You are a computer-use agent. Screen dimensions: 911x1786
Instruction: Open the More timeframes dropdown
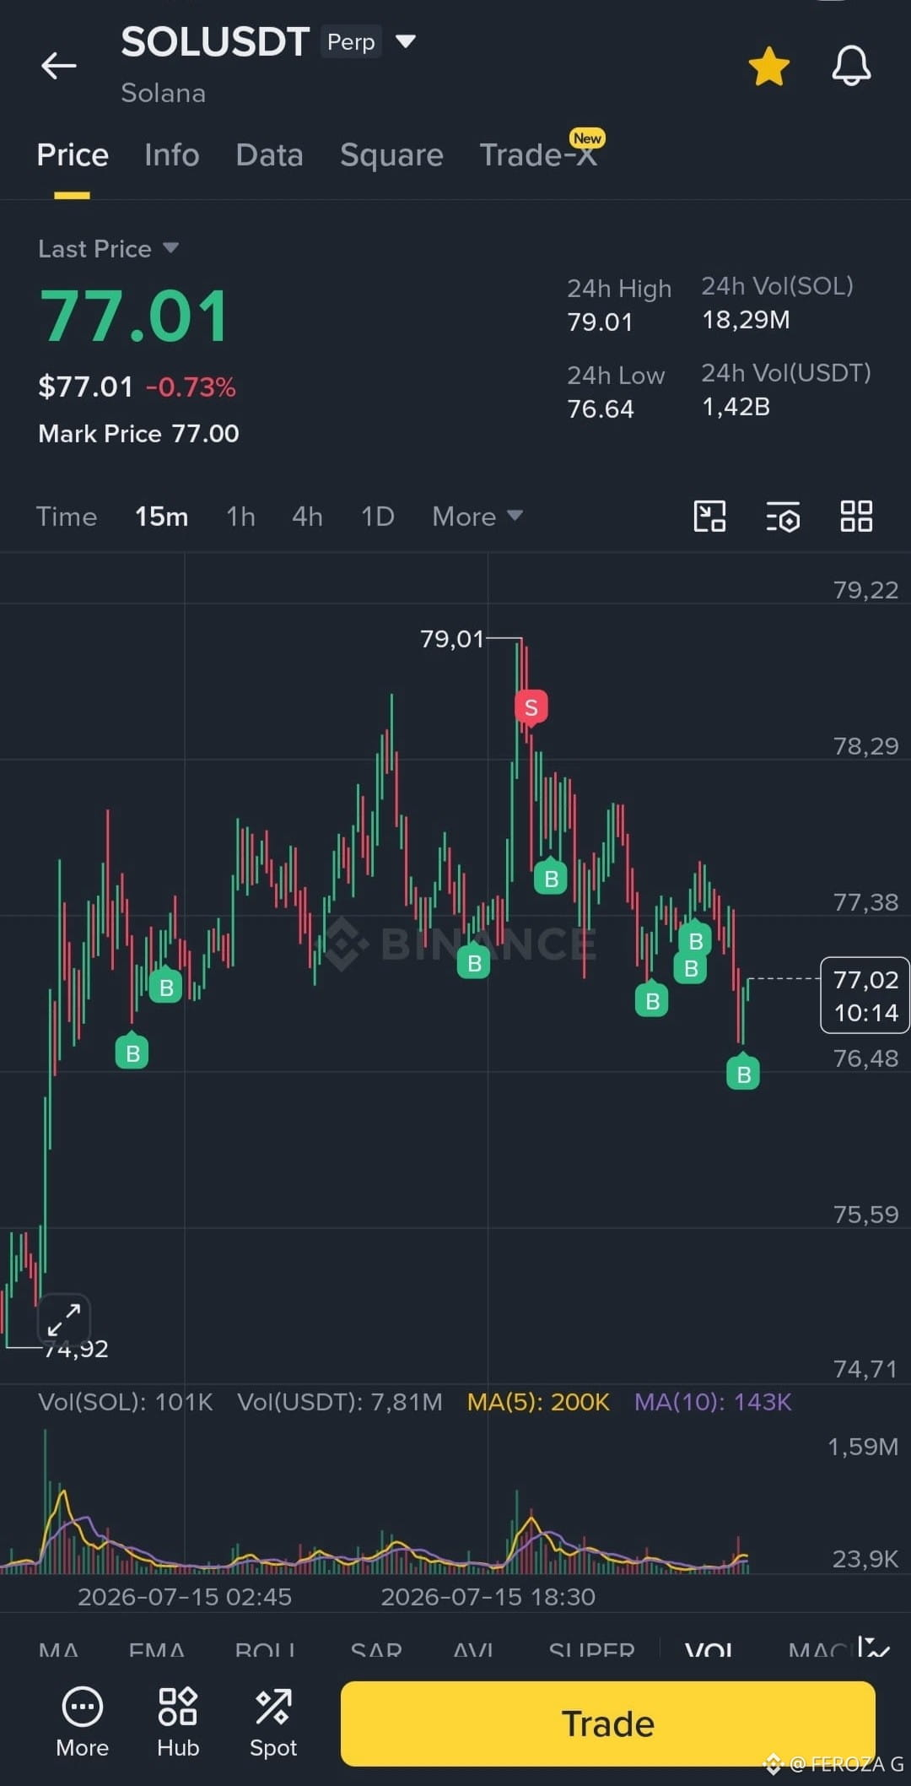tap(477, 516)
